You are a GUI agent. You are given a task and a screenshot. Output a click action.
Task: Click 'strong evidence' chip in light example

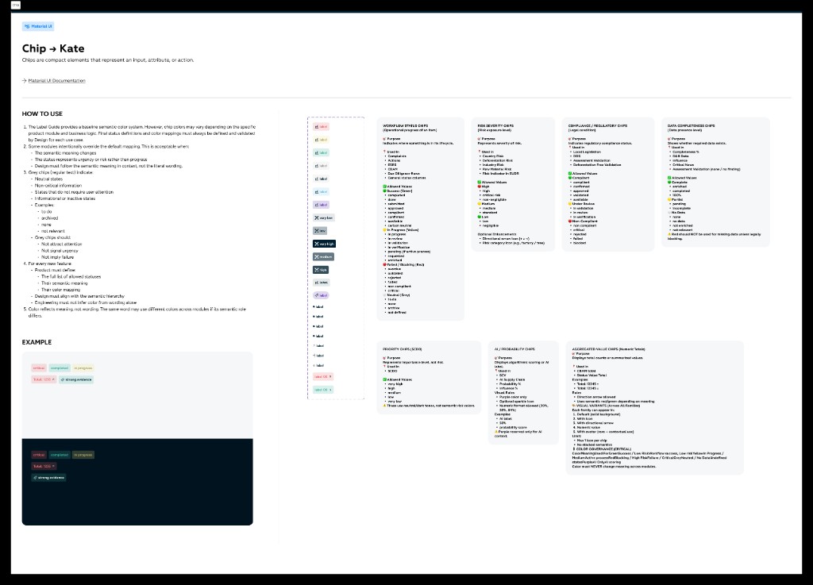76,379
